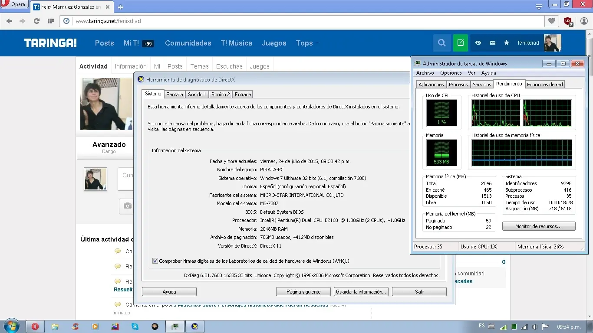Click the Taringa logo

[x=50, y=43]
